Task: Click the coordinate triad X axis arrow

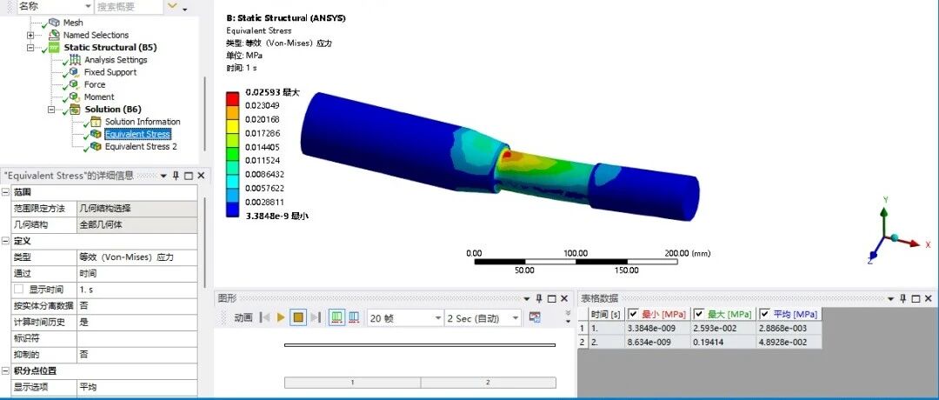Action: pos(914,243)
